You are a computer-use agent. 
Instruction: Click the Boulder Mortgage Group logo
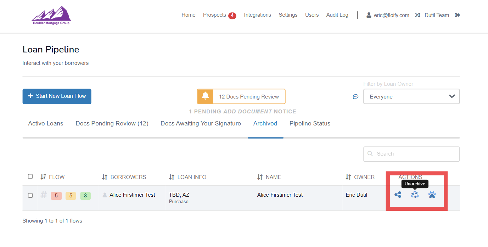[x=51, y=16]
